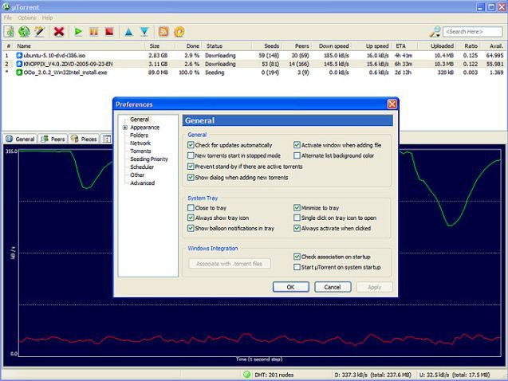
Task: Sort torrents by Size column header
Action: coord(159,46)
